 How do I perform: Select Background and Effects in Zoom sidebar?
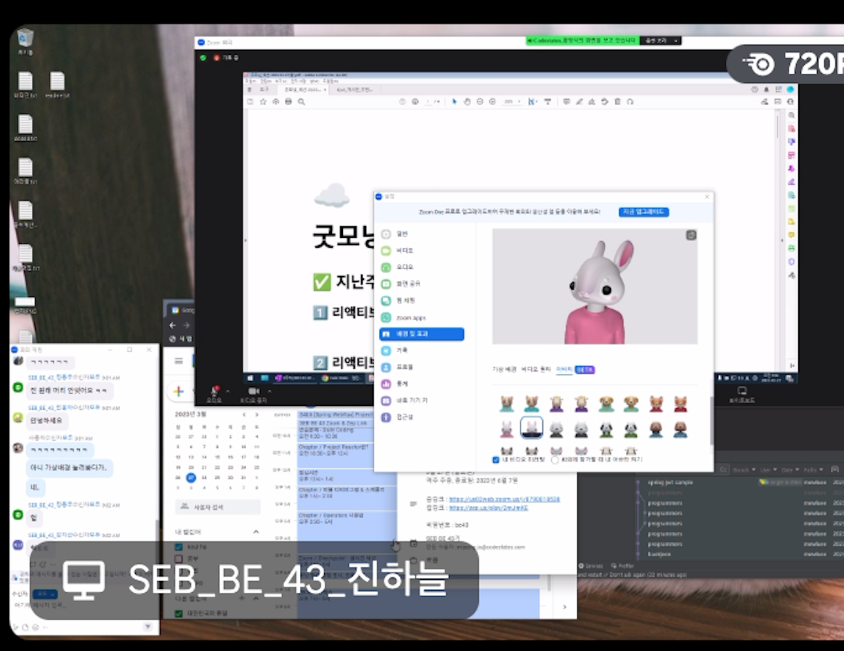[x=421, y=334]
